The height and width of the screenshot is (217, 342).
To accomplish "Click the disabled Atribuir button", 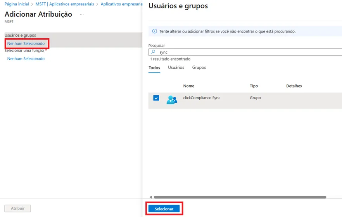I will (x=18, y=208).
